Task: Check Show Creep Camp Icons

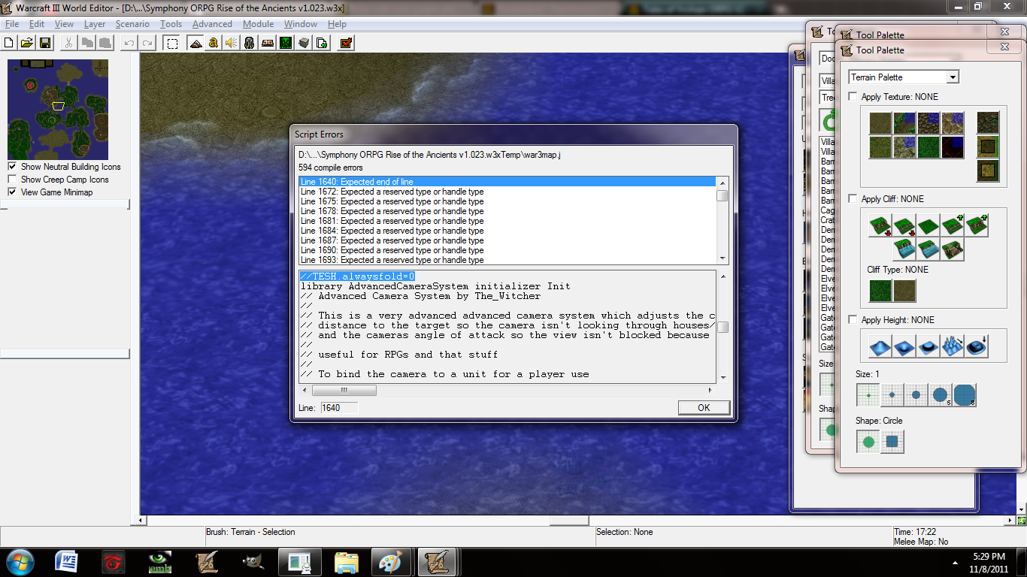Action: pyautogui.click(x=12, y=180)
